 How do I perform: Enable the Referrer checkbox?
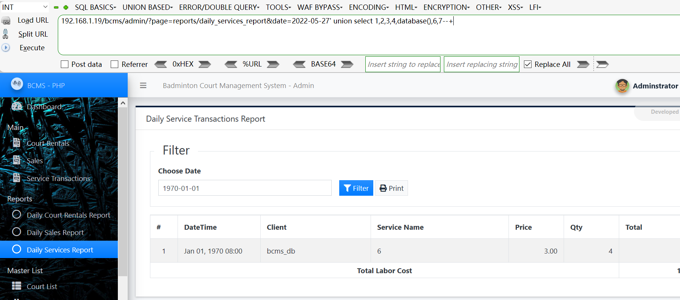click(x=114, y=64)
